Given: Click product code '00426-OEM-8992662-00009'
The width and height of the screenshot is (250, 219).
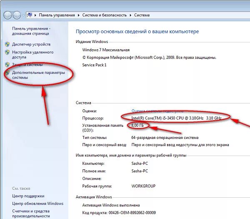Looking at the screenshot, I should [132, 213].
